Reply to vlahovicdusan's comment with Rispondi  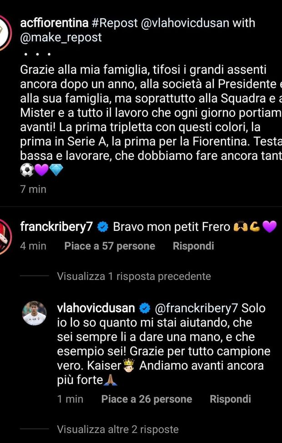coord(230,399)
